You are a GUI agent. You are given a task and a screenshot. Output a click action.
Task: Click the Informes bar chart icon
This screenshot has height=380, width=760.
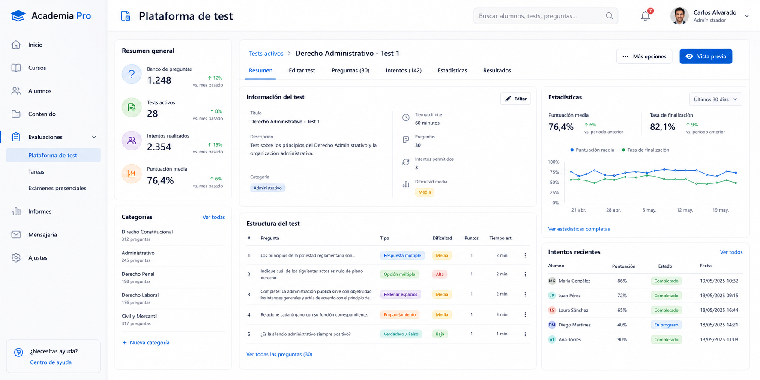tap(16, 212)
